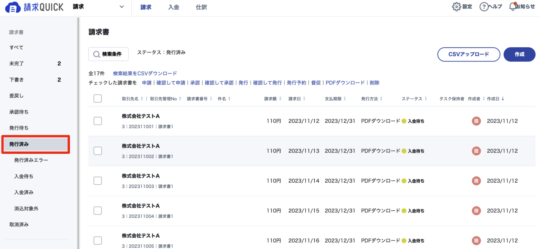Viewport: 539px width, 249px height.
Task: Sort by 件名 column
Action: [229, 99]
